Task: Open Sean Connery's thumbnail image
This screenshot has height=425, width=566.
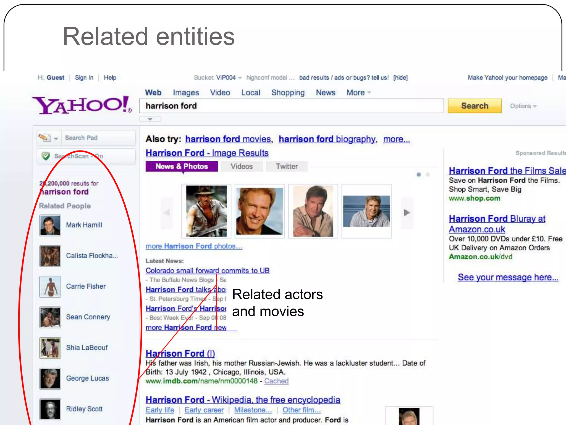Action: (50, 317)
